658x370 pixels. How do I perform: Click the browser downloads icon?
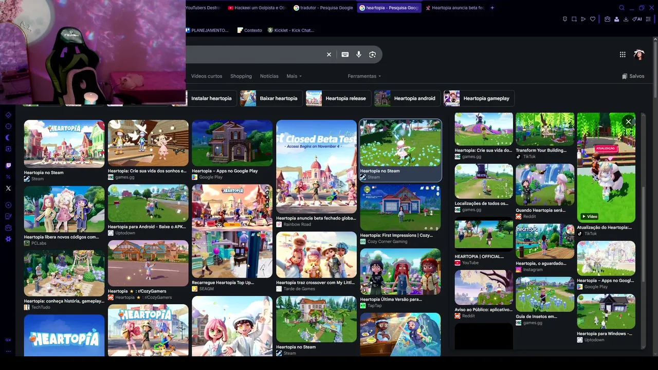click(x=626, y=19)
